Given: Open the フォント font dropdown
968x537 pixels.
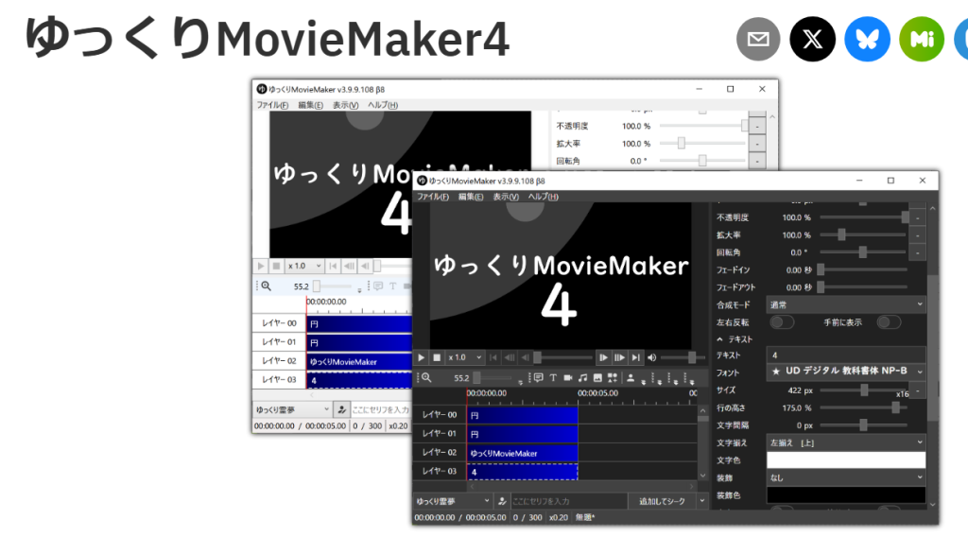Looking at the screenshot, I should coord(846,372).
